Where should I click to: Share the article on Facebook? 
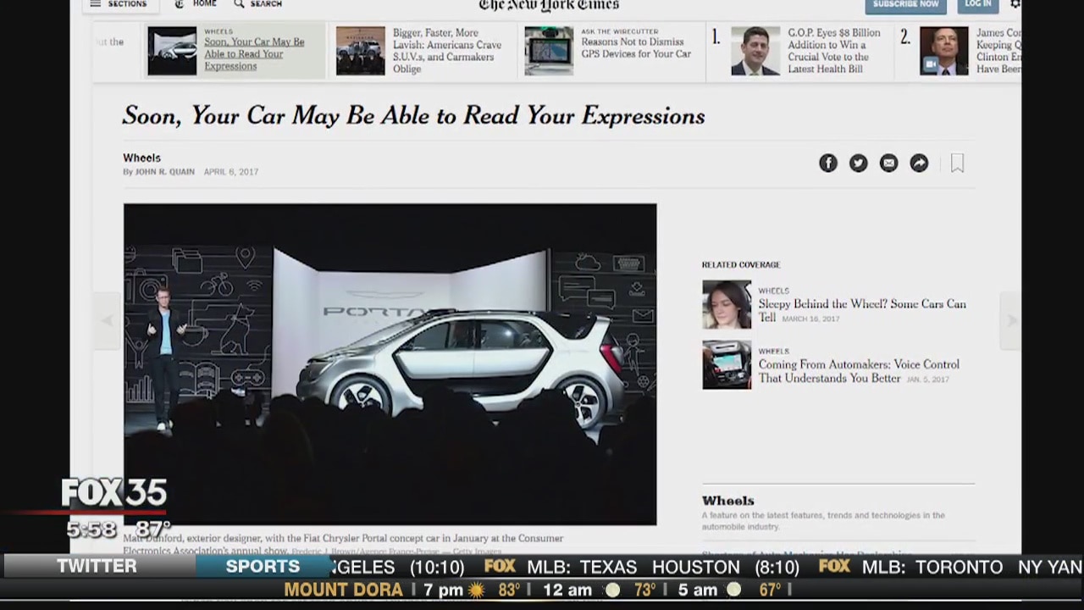click(827, 163)
